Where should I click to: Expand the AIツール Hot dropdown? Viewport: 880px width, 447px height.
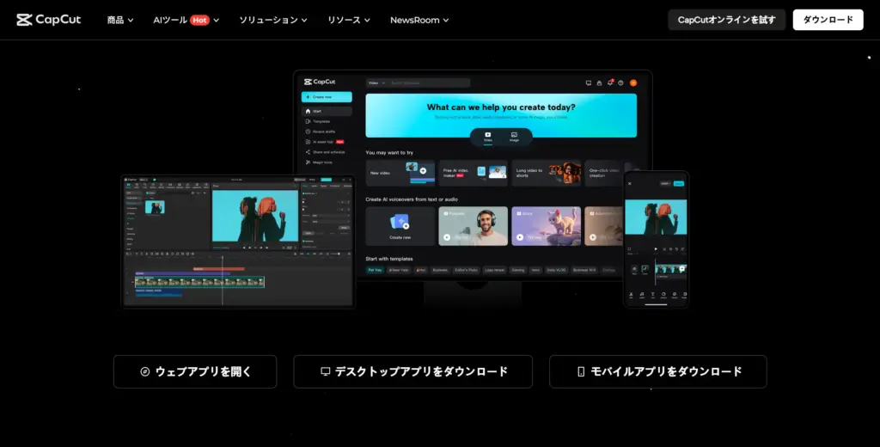[x=186, y=20]
